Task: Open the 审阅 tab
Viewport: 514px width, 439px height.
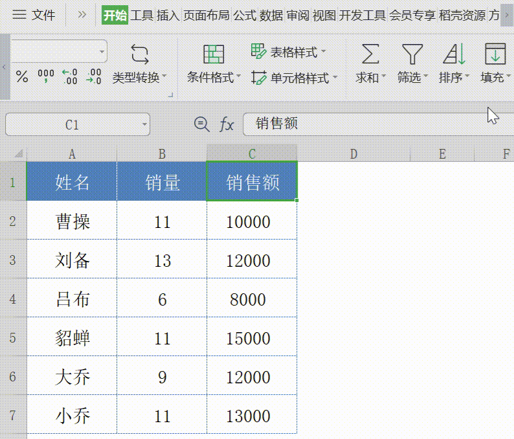Action: [298, 15]
